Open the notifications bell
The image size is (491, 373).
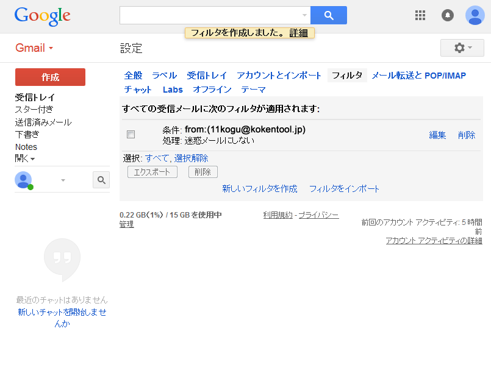tap(447, 15)
